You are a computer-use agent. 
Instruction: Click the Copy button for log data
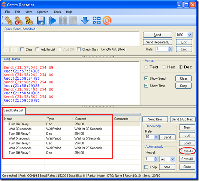point(183,86)
